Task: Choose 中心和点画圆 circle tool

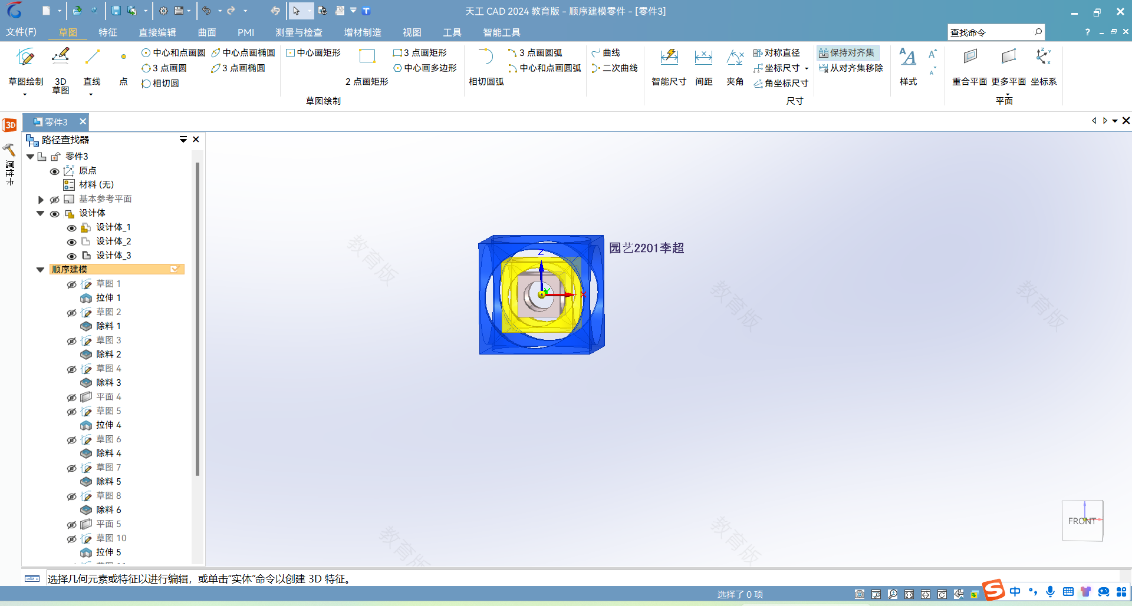Action: coord(173,53)
